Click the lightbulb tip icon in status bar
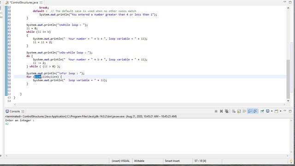Viewport: 295px width, 166px height. pyautogui.click(x=291, y=161)
